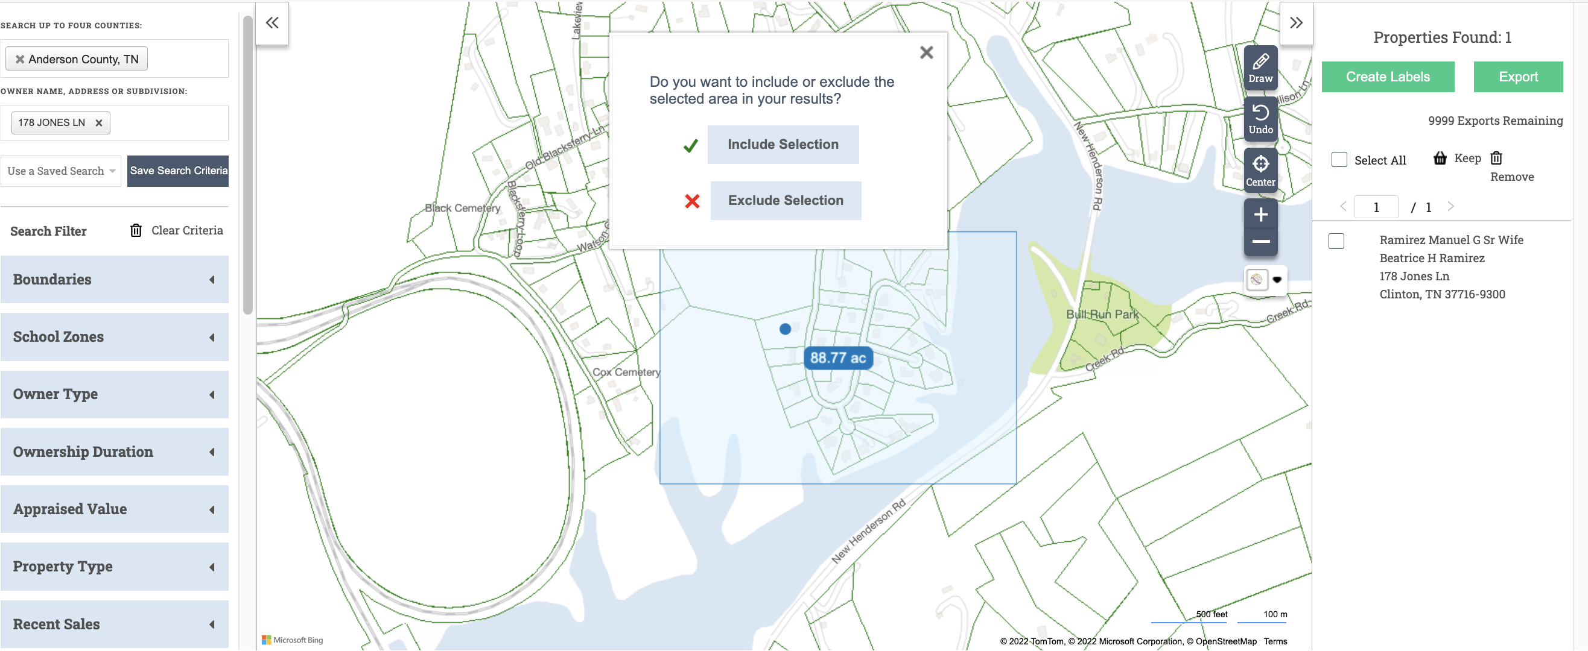
Task: Click Include Selection button
Action: (783, 145)
